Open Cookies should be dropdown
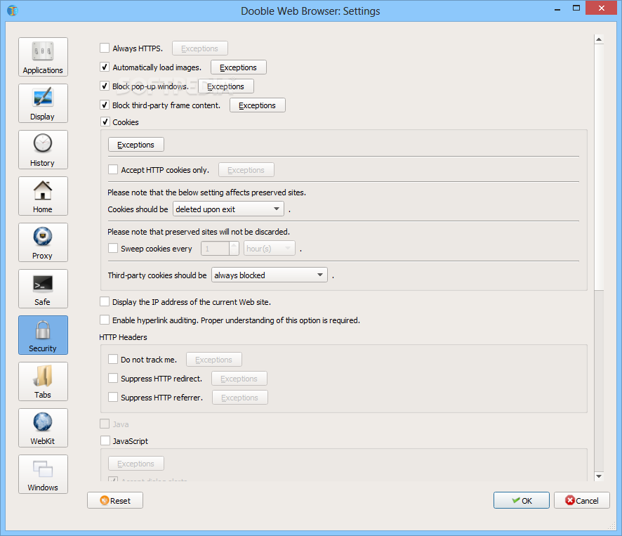 [228, 209]
